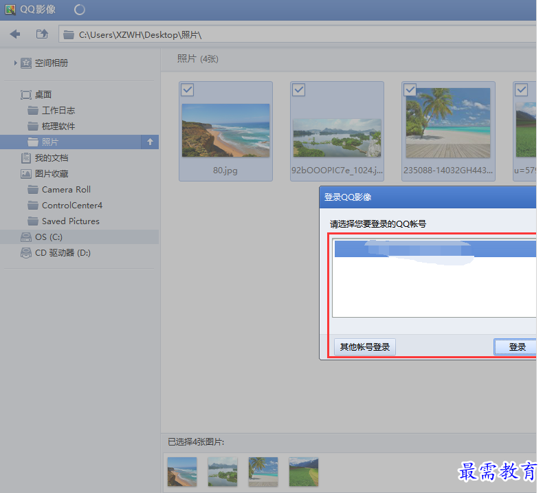This screenshot has width=543, height=493.
Task: Click the 235088-14032GH443... file name
Action: tap(448, 170)
